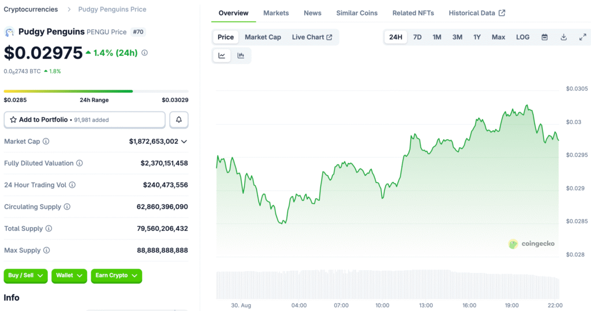Viewport: 591px width, 311px height.
Task: Open the Buy / Sell dropdown
Action: click(x=25, y=276)
